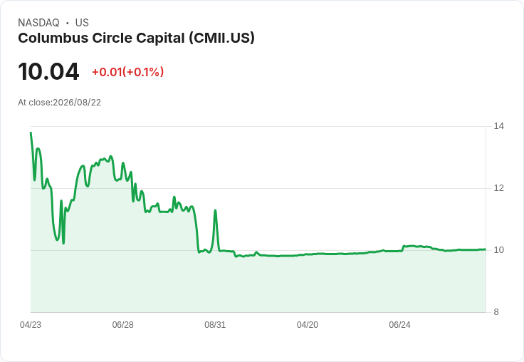
Task: Click the 06/24 x-axis date label
Action: click(x=399, y=325)
